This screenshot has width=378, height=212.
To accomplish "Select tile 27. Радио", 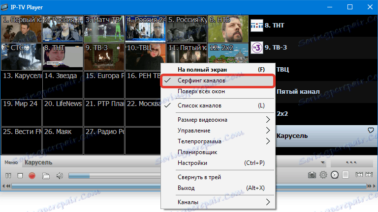I will tap(104, 141).
